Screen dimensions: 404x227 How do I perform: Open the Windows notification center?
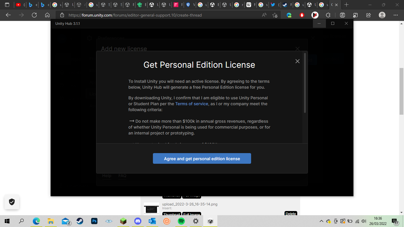[395, 221]
